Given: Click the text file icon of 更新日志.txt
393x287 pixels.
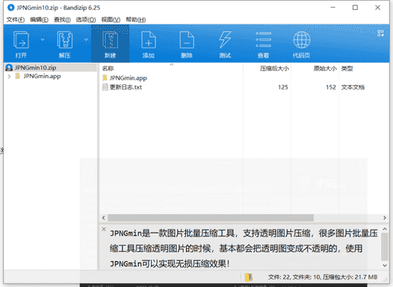Looking at the screenshot, I should coord(105,87).
